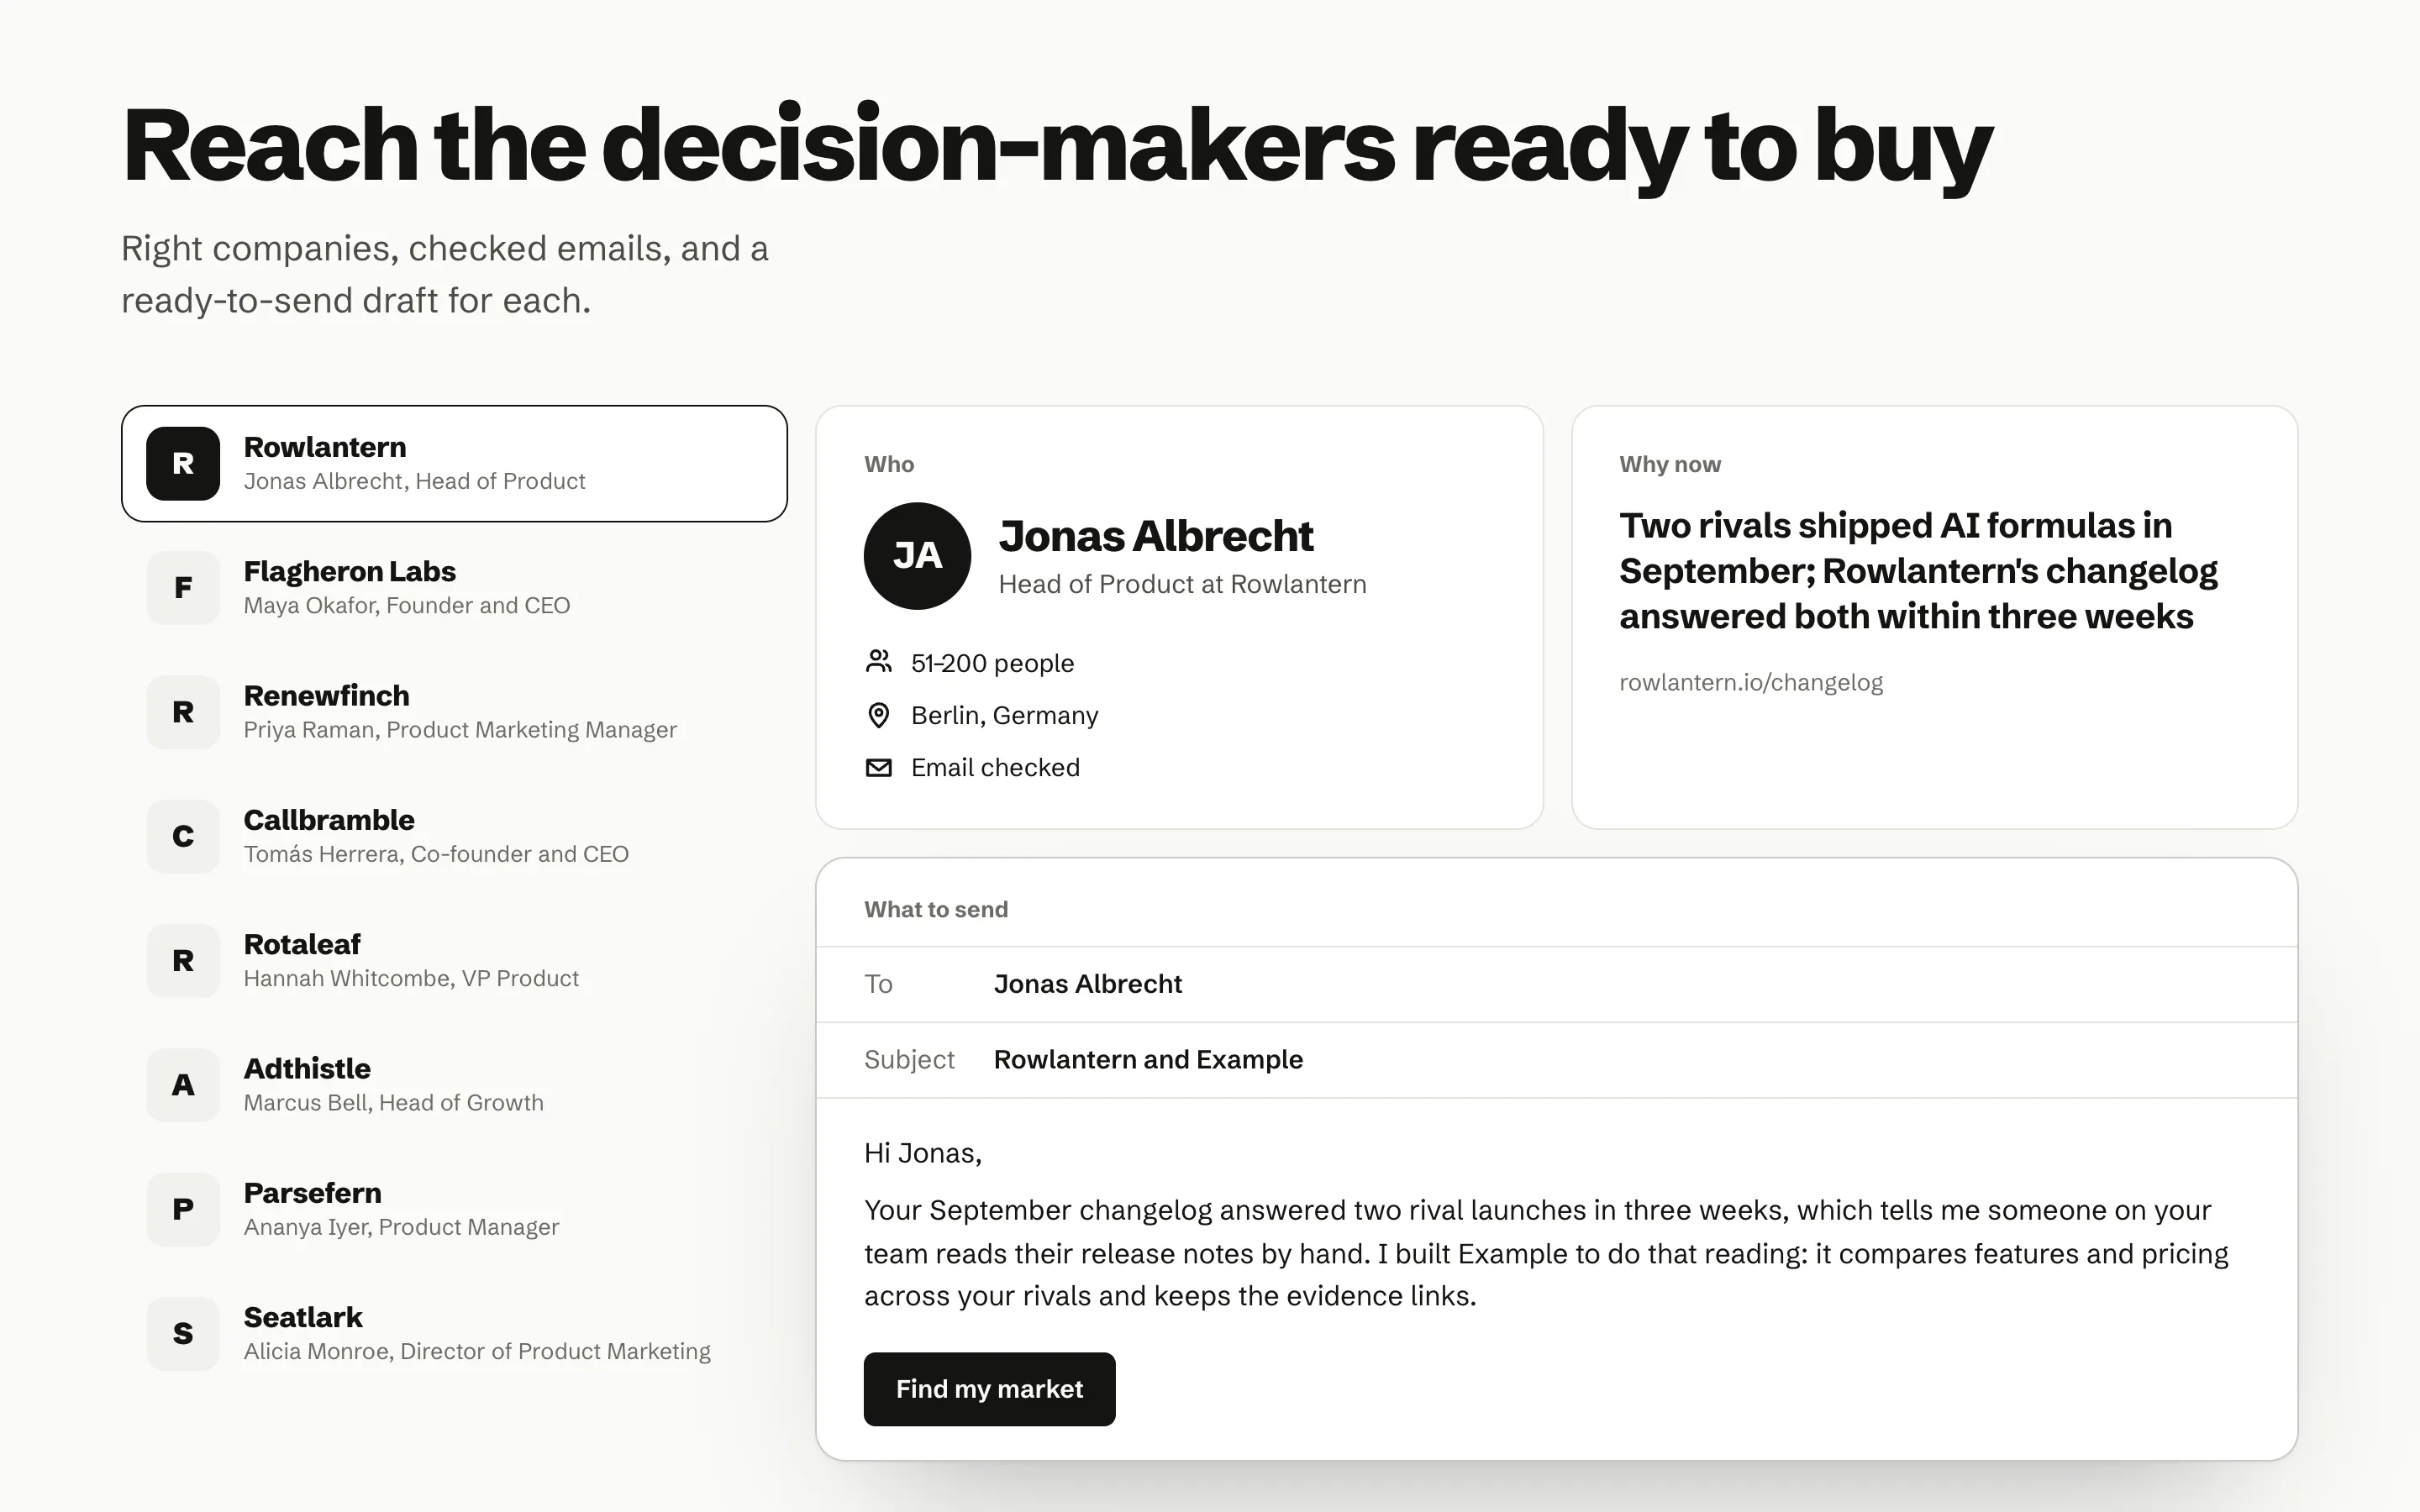Click the Adthistle A logo tile
The image size is (2420, 1512).
coord(183,1085)
